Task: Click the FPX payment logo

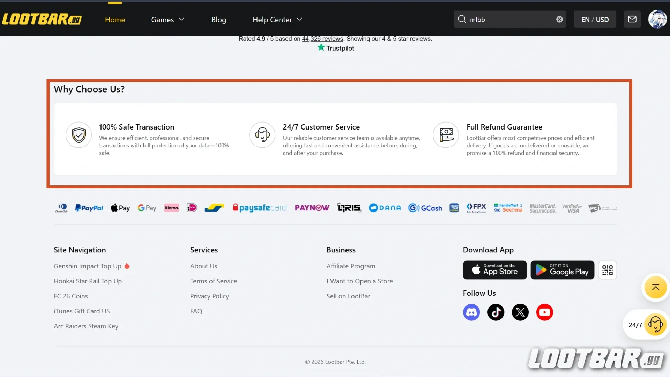Action: pos(476,208)
